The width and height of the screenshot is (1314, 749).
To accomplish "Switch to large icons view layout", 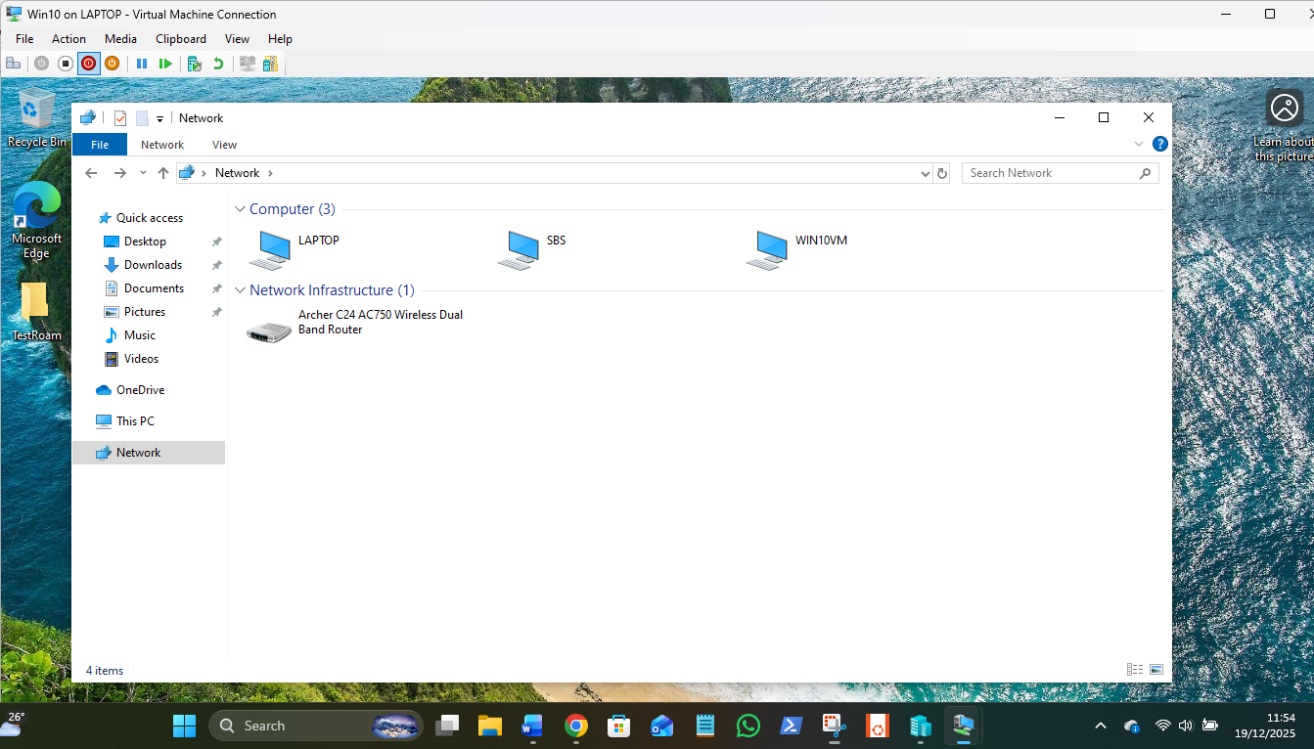I will pos(1156,670).
